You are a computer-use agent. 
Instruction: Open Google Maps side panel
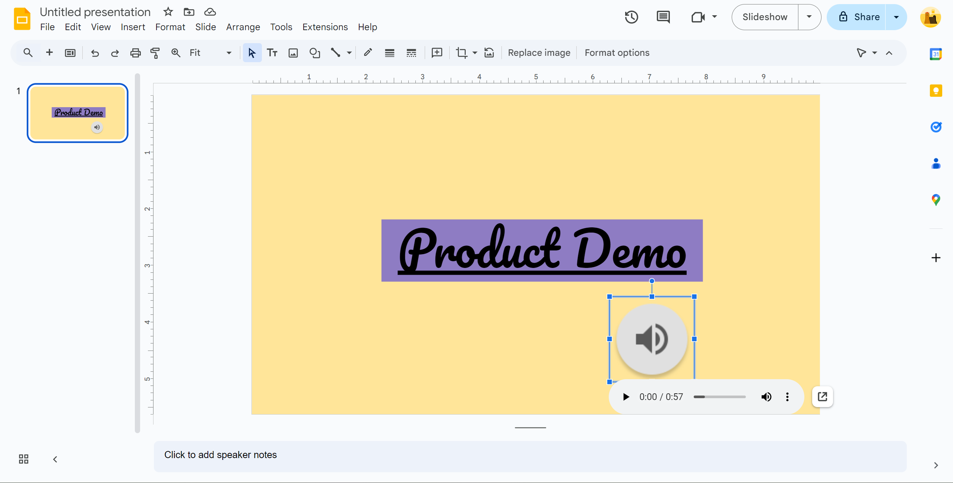(936, 200)
